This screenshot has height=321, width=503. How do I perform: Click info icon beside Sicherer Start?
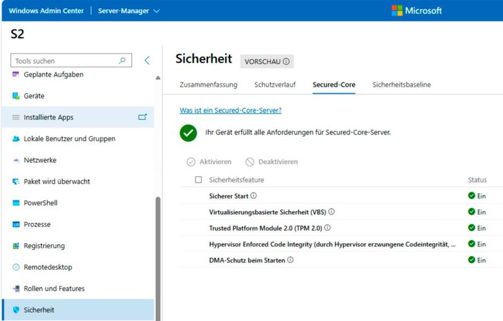pos(253,196)
